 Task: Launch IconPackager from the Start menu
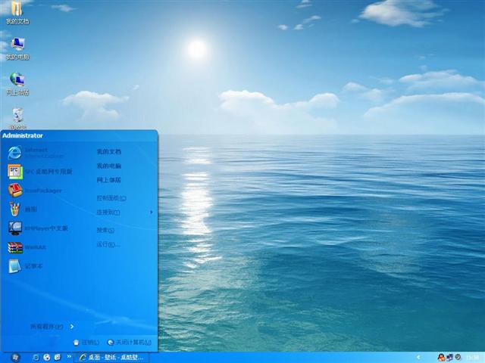pyautogui.click(x=36, y=191)
